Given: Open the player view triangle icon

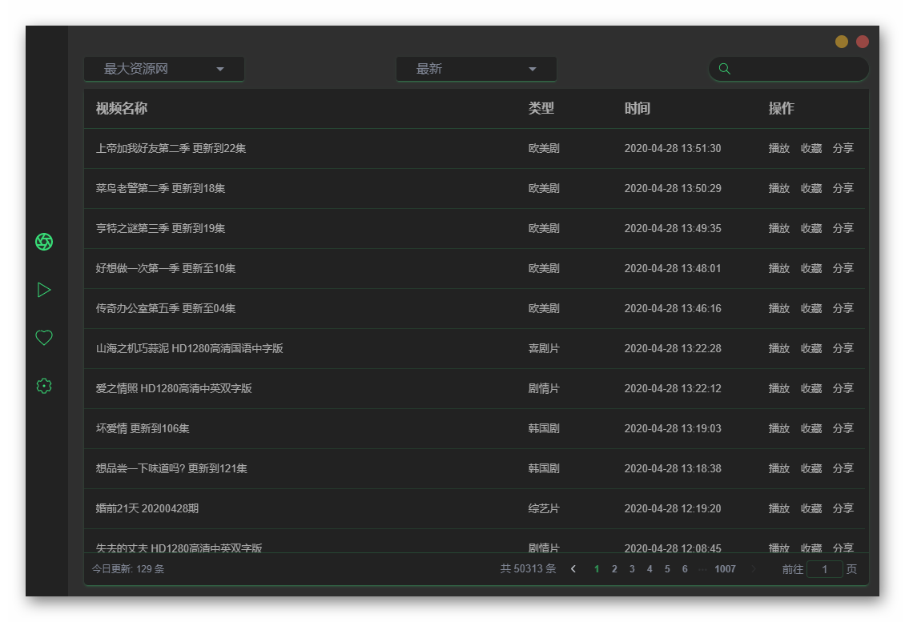Looking at the screenshot, I should [44, 290].
